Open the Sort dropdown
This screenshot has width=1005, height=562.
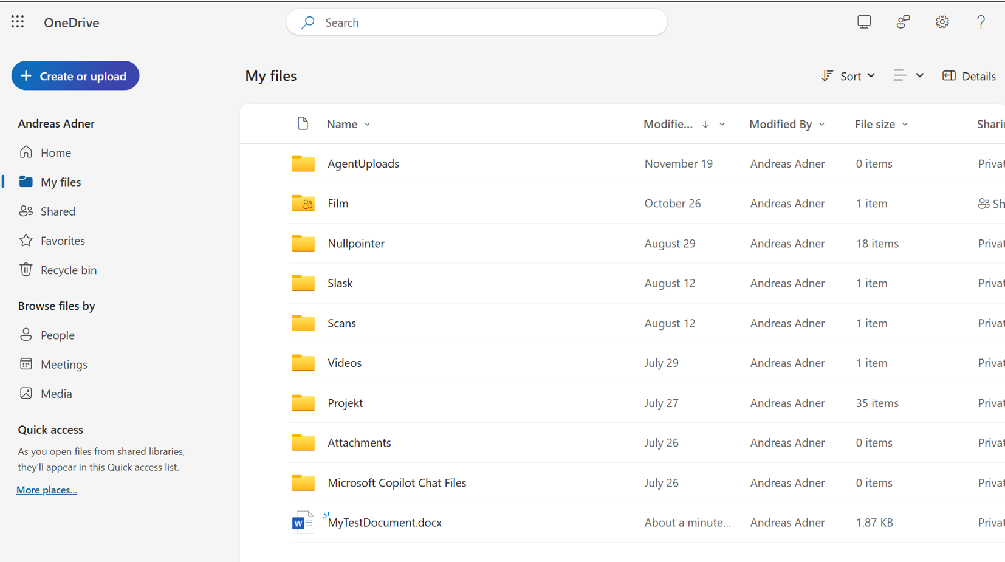tap(848, 76)
